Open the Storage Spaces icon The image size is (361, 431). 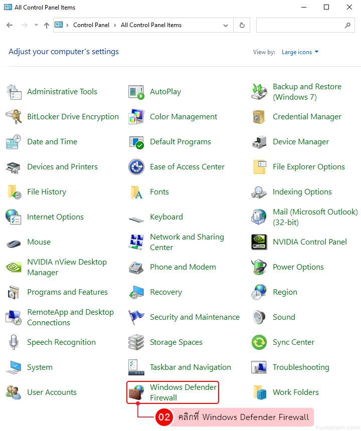(x=136, y=342)
